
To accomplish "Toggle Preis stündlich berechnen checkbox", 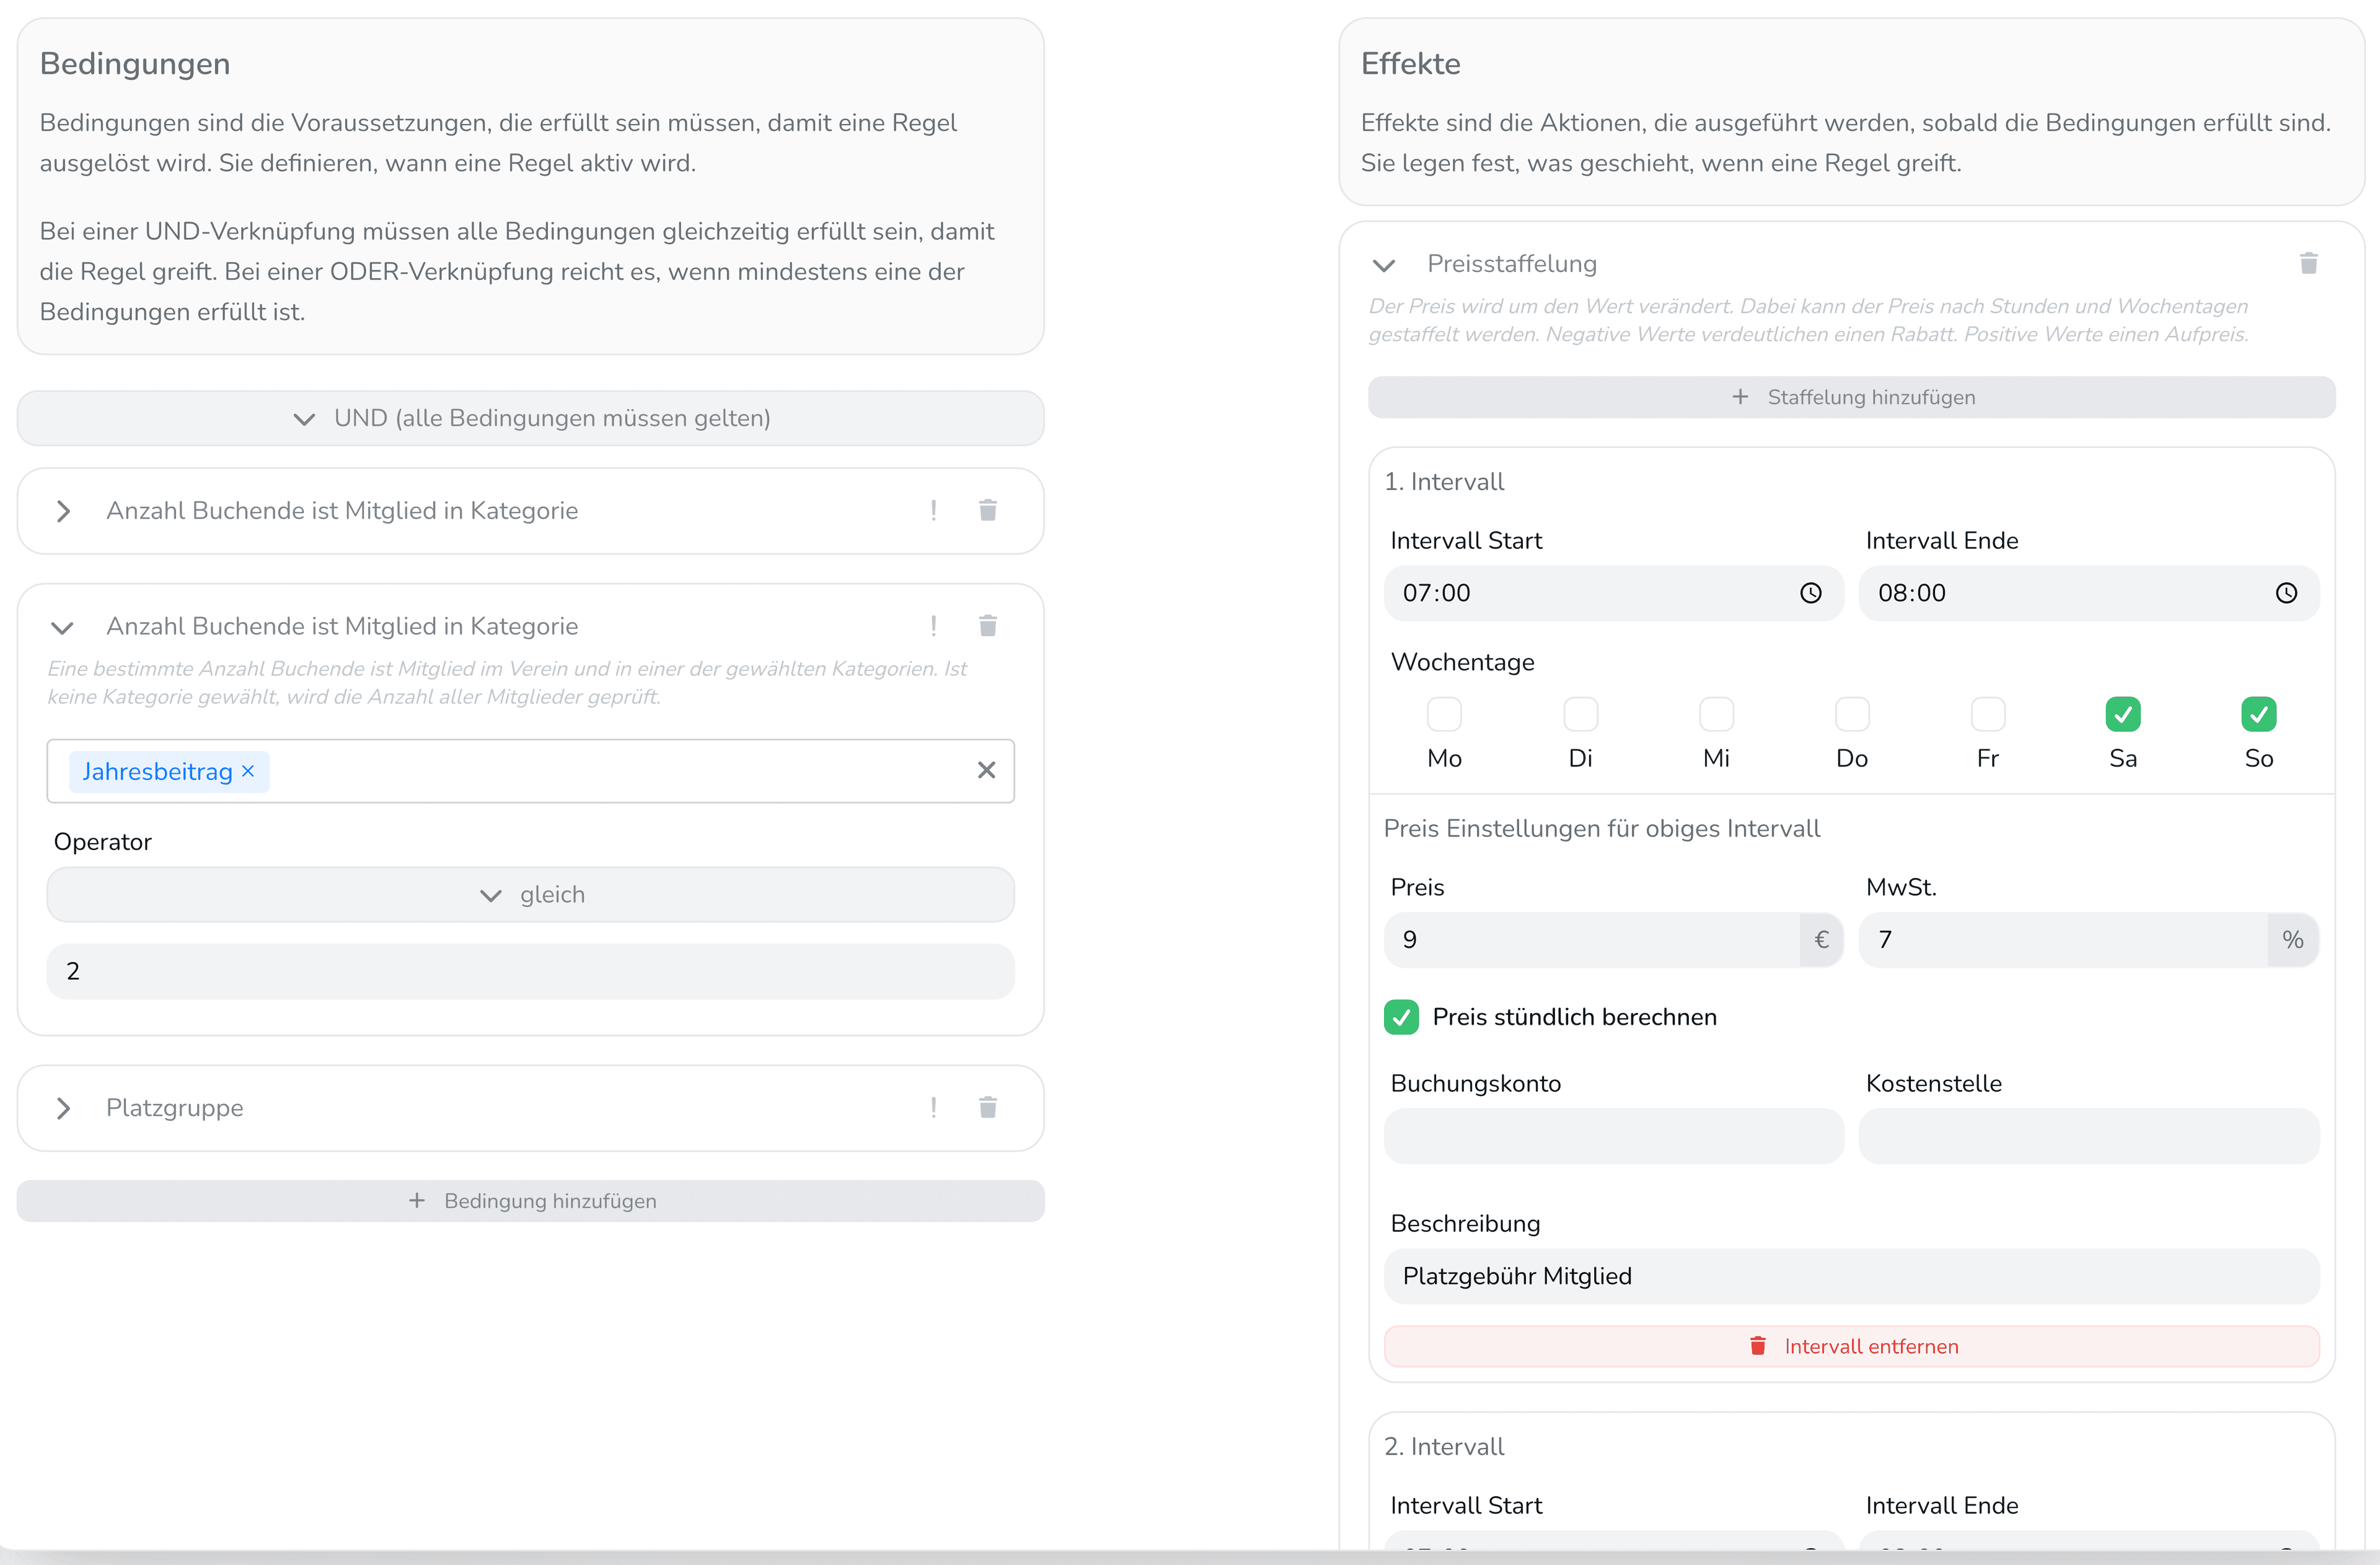I will click(1401, 1017).
